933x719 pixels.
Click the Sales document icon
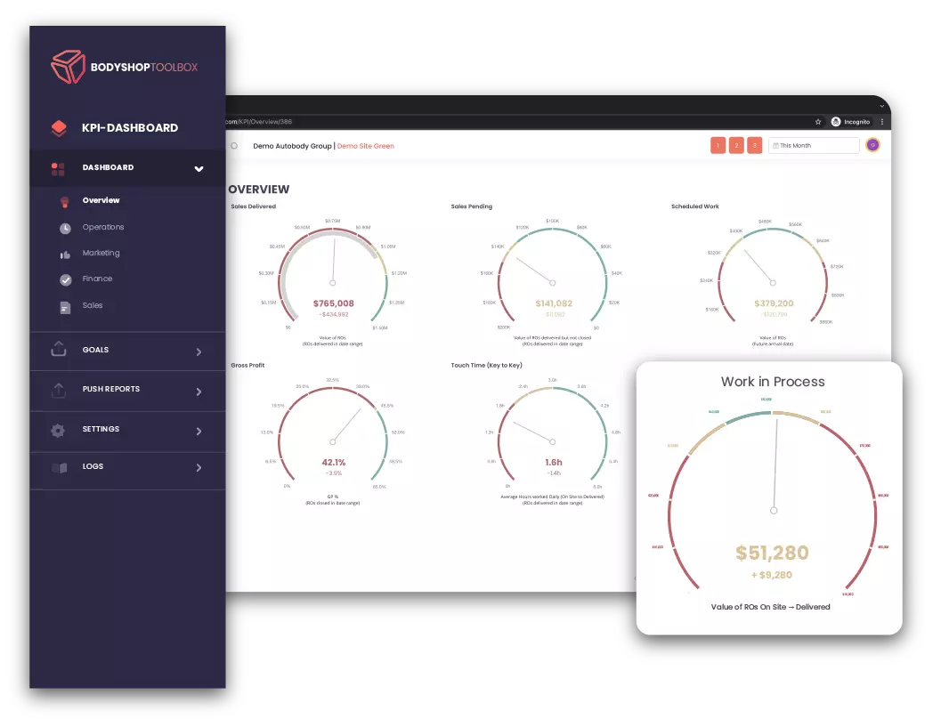[65, 307]
